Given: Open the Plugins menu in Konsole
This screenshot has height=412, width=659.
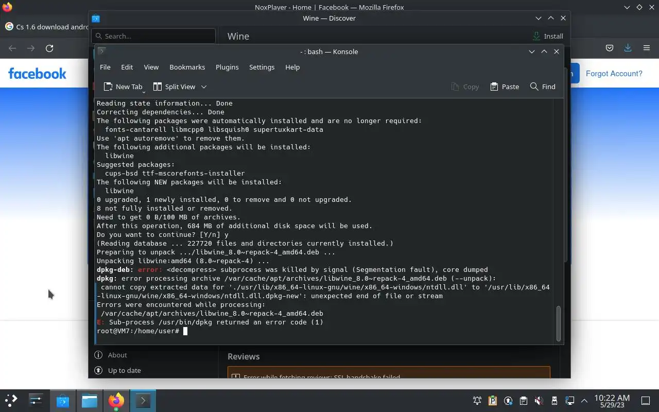Looking at the screenshot, I should [x=227, y=67].
